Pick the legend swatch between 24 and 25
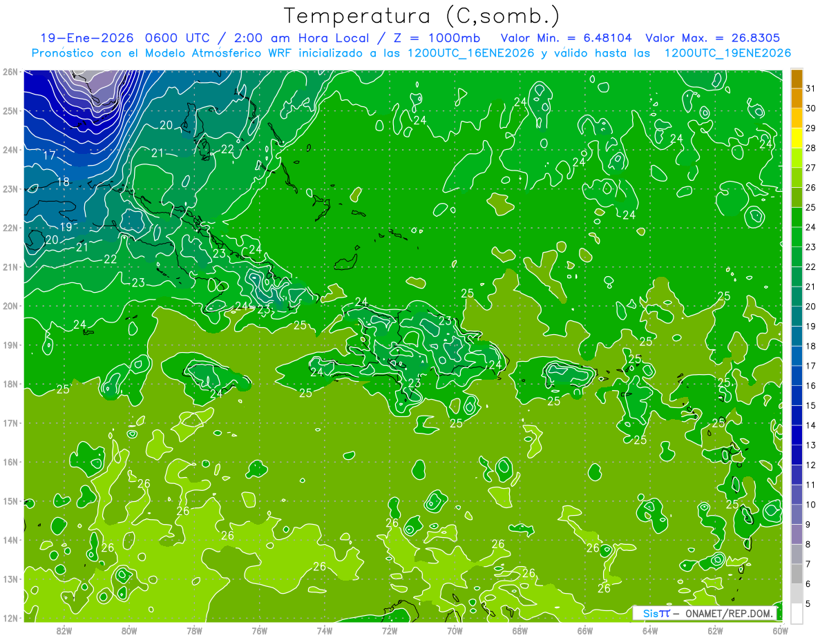The image size is (829, 640). click(797, 217)
